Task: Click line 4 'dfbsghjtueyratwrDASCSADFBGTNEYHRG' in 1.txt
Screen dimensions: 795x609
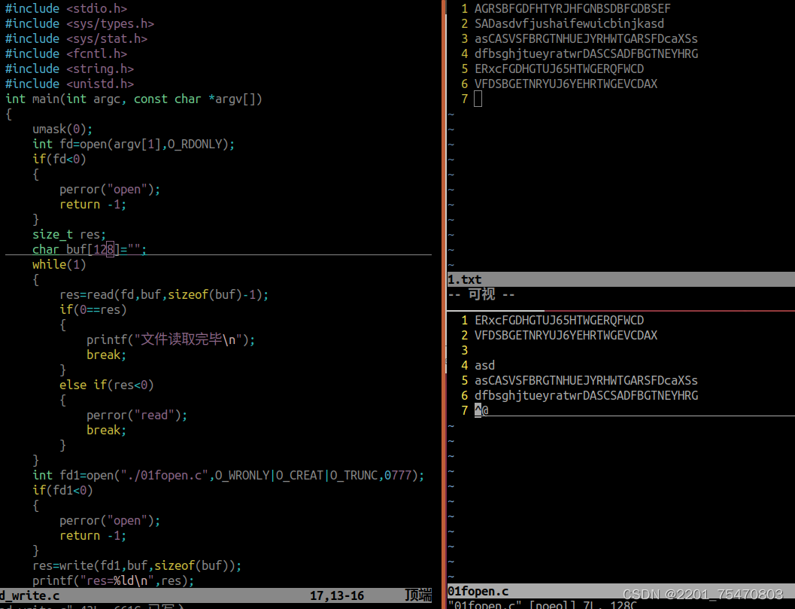Action: point(586,53)
